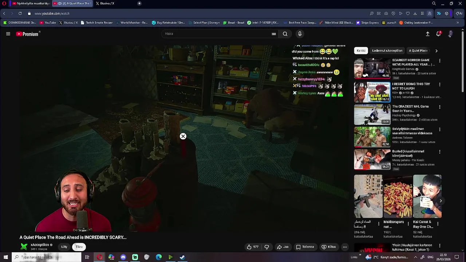Open Makkaraperunat Shorts thumbnail
The height and width of the screenshot is (262, 466).
tap(398, 196)
